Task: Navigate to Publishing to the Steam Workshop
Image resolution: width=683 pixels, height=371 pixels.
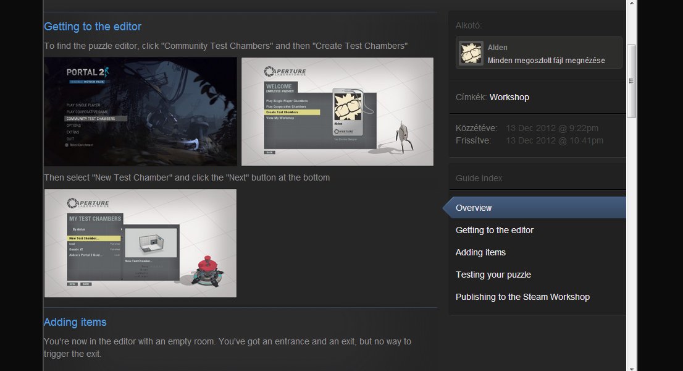Action: pos(522,297)
